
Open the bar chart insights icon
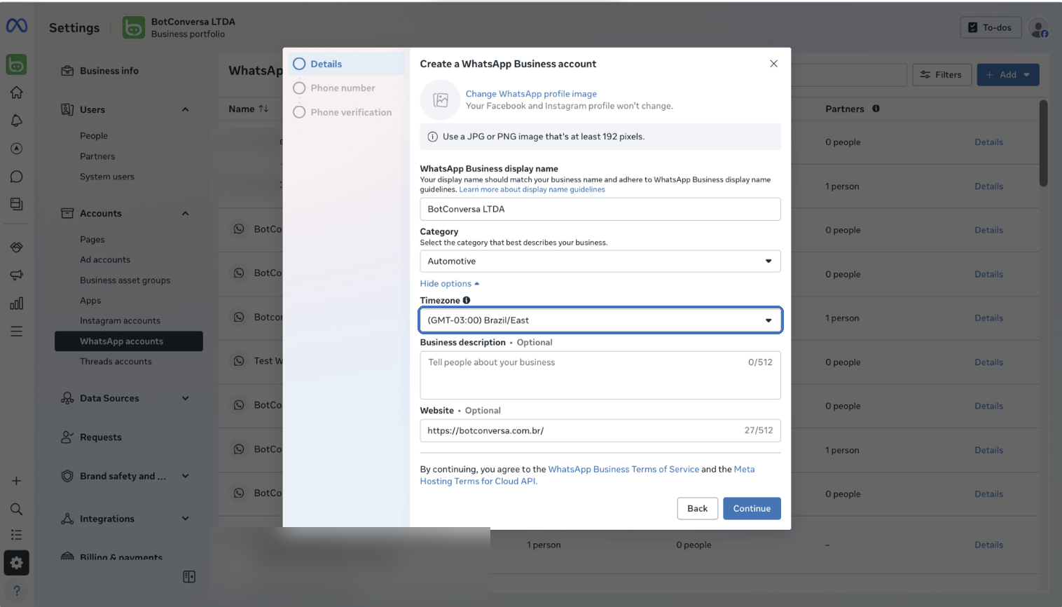pos(17,303)
